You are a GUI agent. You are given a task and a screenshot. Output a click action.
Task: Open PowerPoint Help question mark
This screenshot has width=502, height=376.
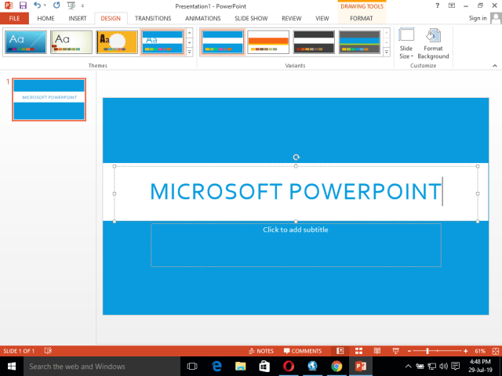coord(437,5)
